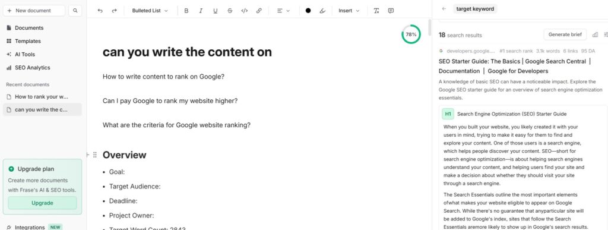Screen dimensions: 608x230
Task: Click the plus icon left of Overview
Action: (x=88, y=155)
